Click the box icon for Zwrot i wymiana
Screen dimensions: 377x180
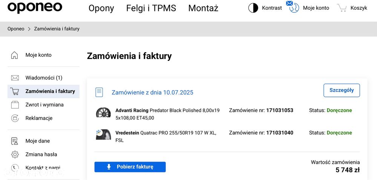[x=15, y=105]
